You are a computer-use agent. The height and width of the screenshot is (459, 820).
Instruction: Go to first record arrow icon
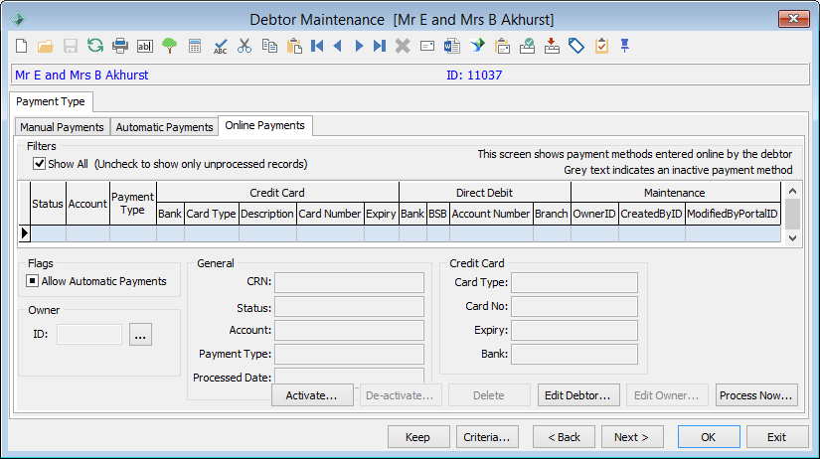point(317,46)
